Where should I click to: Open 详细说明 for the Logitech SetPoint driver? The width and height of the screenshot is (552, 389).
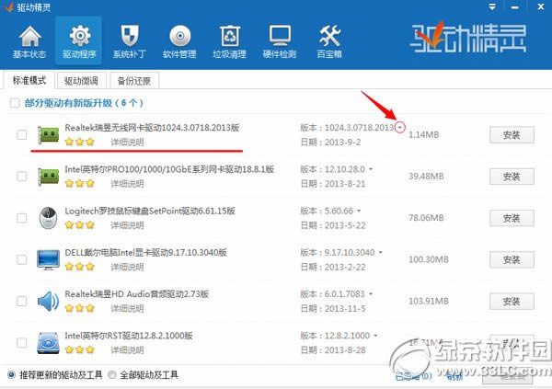click(127, 225)
